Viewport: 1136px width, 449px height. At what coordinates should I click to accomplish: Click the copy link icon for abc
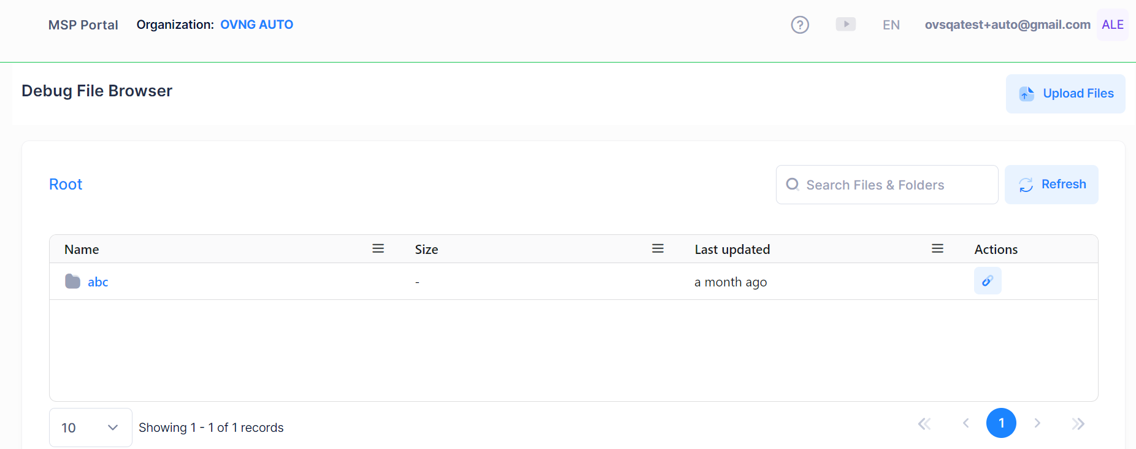[x=988, y=281]
